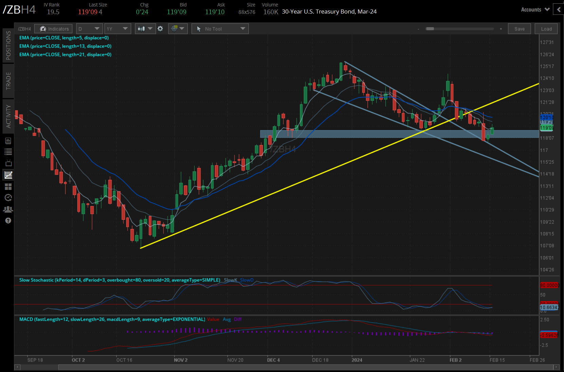Click the MACD Value legend label
This screenshot has height=372, width=564.
[x=213, y=319]
